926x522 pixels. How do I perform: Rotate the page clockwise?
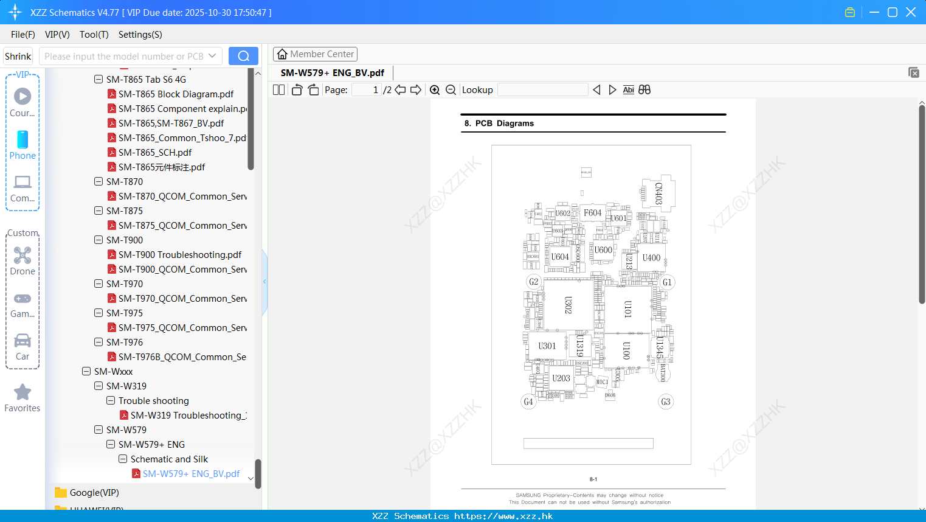tap(313, 89)
